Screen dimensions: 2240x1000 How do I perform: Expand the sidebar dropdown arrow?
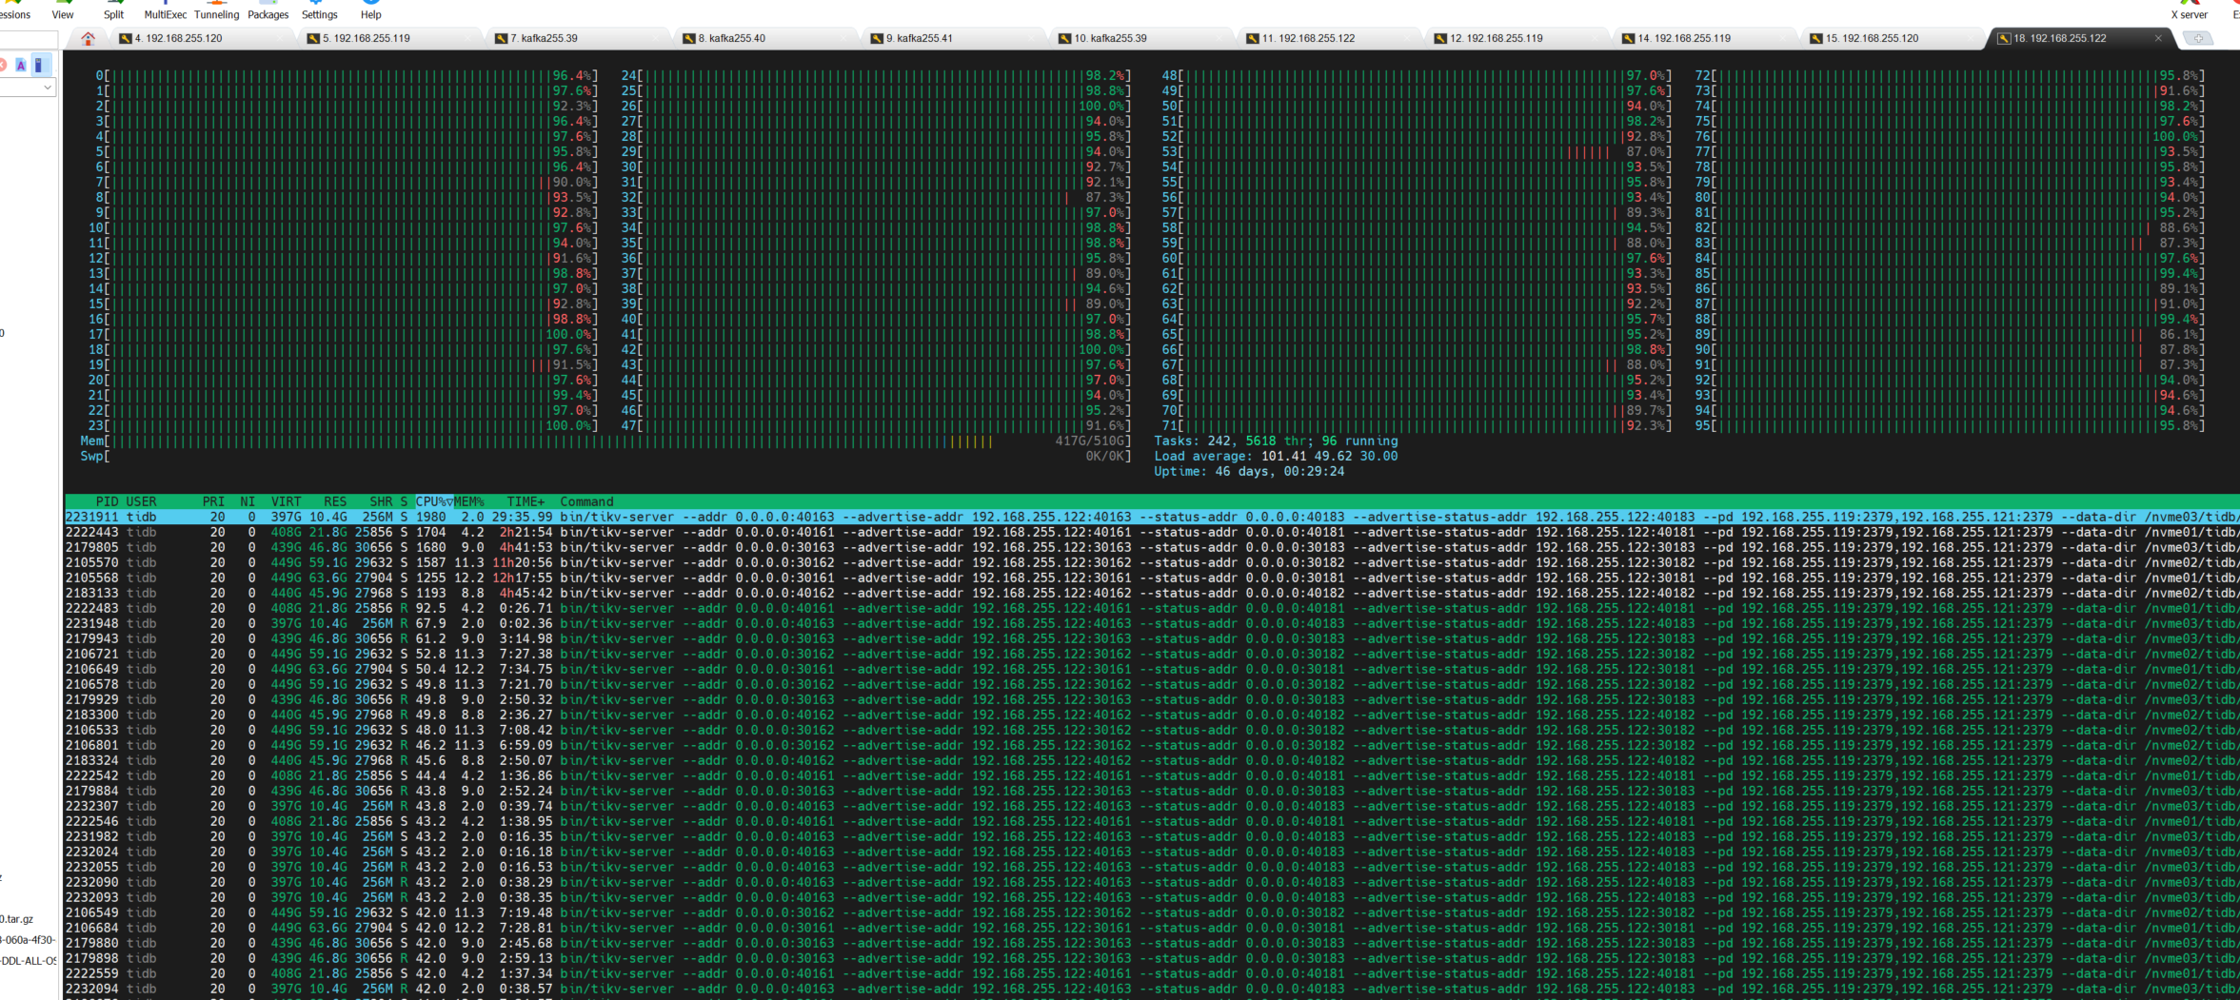tap(47, 88)
